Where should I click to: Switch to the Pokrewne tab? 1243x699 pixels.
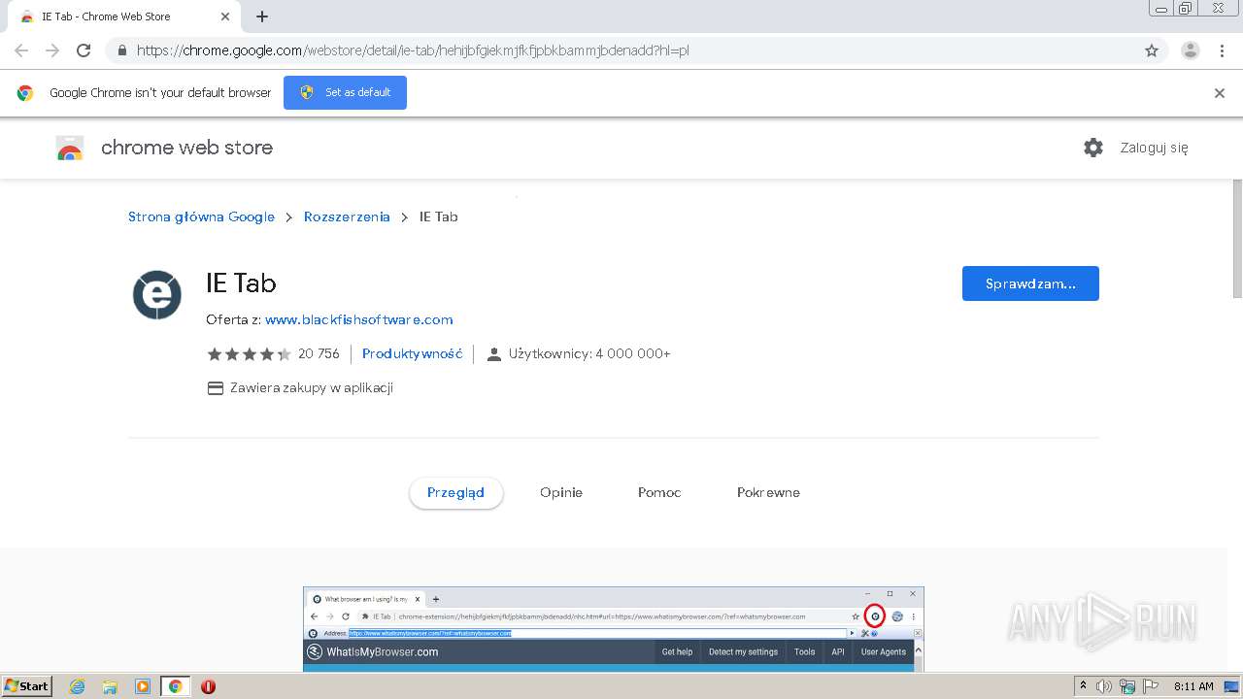(x=768, y=492)
